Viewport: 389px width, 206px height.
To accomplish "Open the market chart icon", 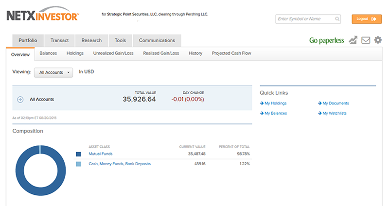I will [x=353, y=40].
